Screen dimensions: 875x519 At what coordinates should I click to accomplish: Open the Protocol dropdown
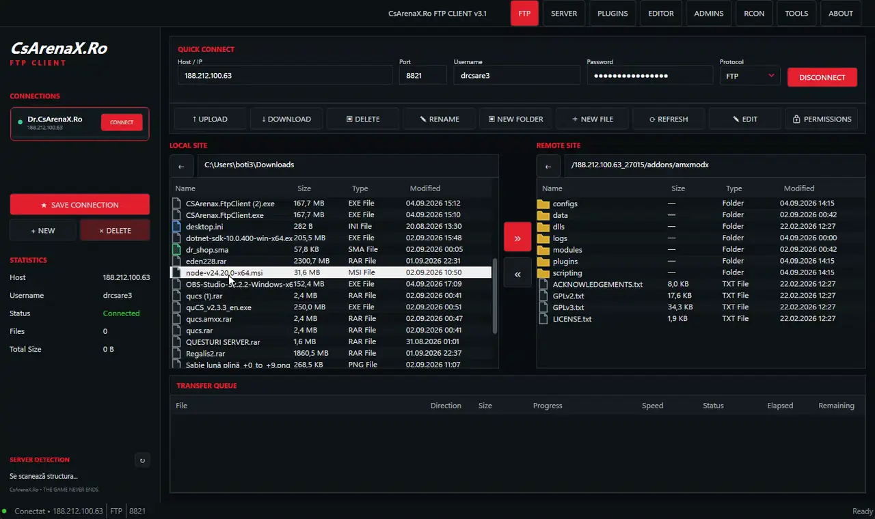750,76
